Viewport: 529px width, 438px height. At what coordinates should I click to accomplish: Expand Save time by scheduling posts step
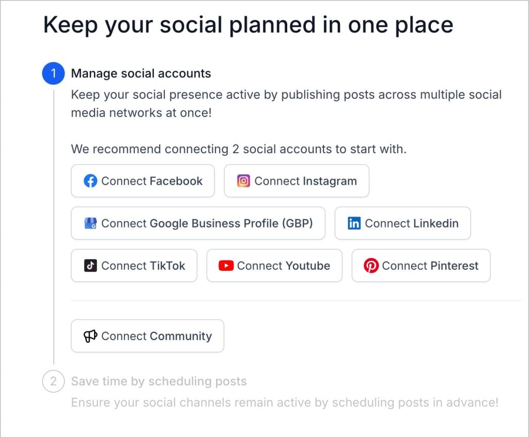pos(159,381)
